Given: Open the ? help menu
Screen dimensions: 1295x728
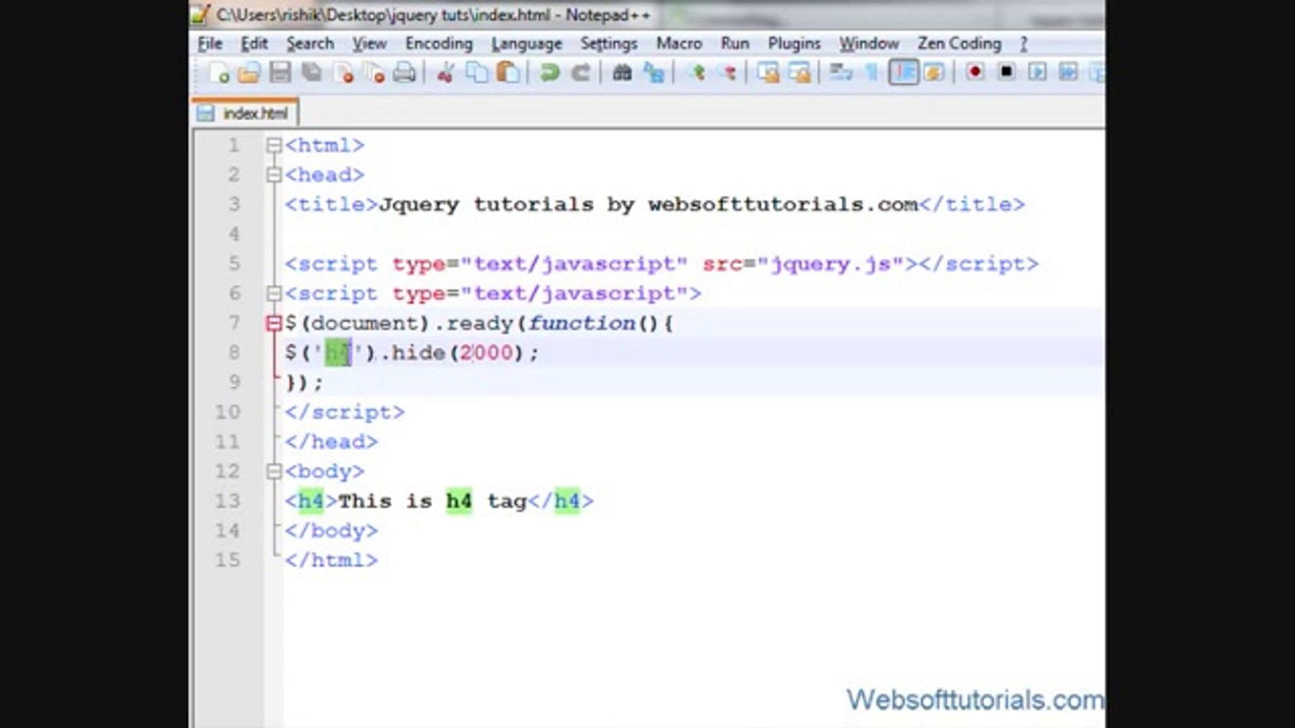Looking at the screenshot, I should pyautogui.click(x=1024, y=44).
